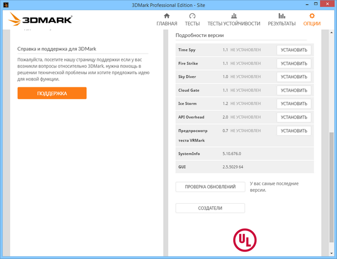Select the ОПЦИИ tab
337x259 pixels.
[312, 19]
